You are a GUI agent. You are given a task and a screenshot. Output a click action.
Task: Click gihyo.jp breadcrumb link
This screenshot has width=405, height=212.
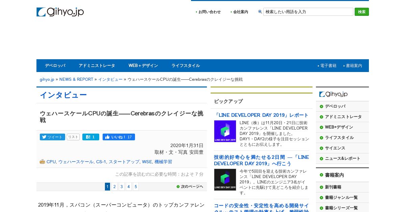coord(47,79)
